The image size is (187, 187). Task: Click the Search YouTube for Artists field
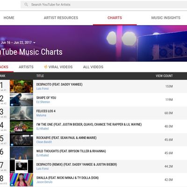click(x=104, y=5)
